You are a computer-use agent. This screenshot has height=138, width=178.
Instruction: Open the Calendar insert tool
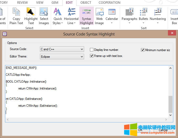click(112, 12)
